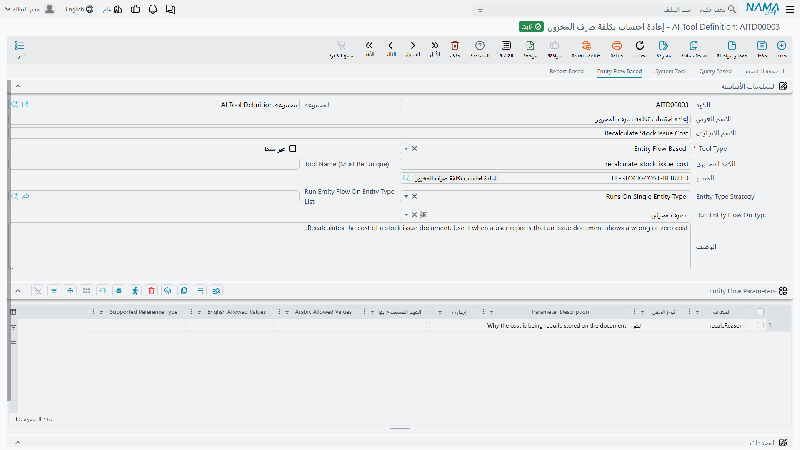Open the chat messages icon

click(170, 9)
